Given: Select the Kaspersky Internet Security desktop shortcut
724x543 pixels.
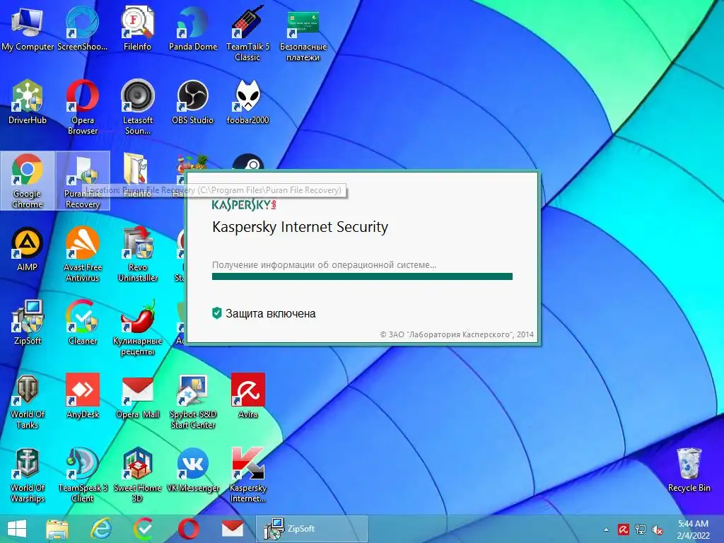Looking at the screenshot, I should coord(247,474).
